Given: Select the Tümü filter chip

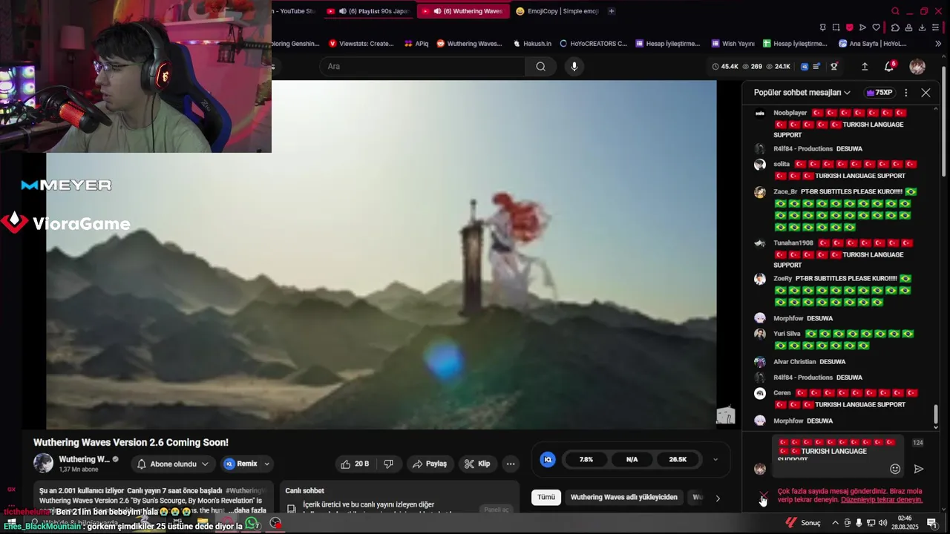Looking at the screenshot, I should [546, 497].
